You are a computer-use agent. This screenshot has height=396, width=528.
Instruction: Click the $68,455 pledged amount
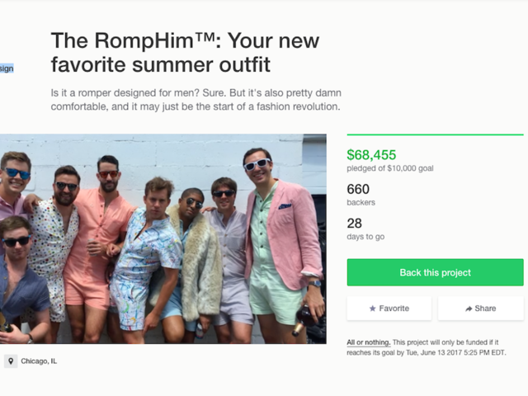click(371, 154)
